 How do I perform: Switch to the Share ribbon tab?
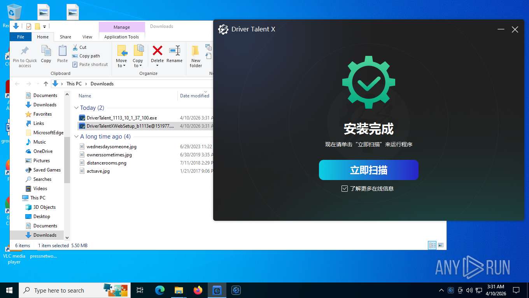(65, 37)
